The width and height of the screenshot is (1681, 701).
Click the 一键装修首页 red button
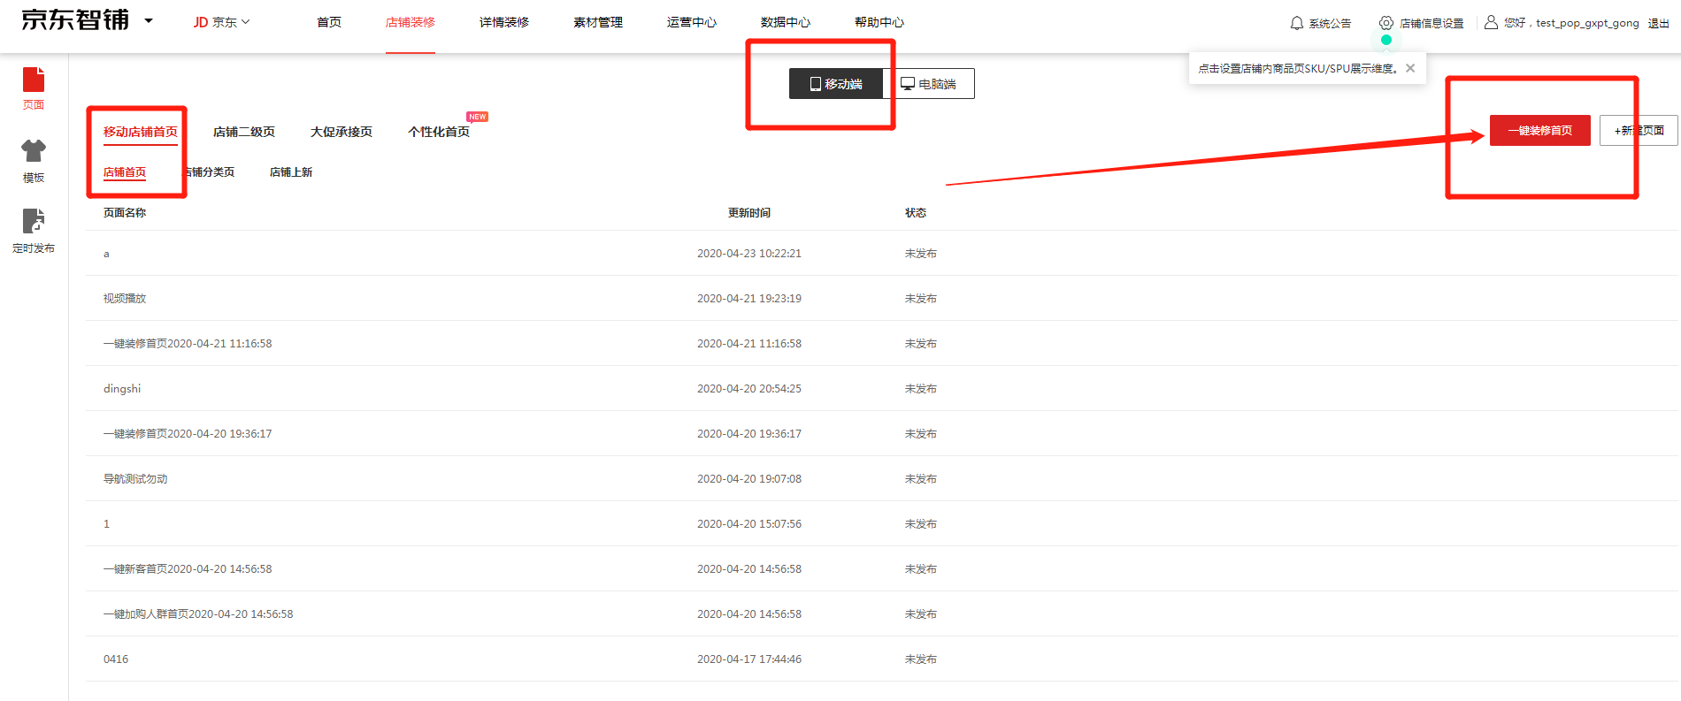click(1540, 131)
